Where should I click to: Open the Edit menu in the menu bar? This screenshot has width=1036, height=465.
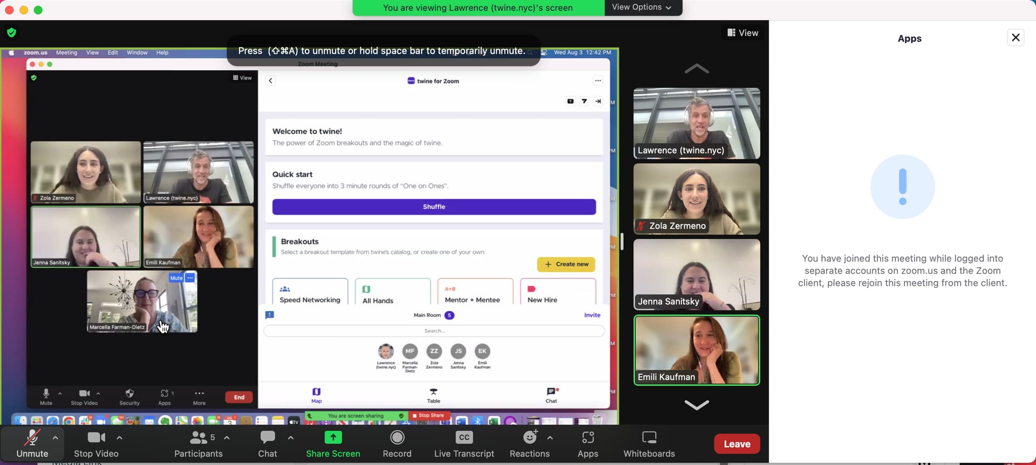(x=113, y=53)
